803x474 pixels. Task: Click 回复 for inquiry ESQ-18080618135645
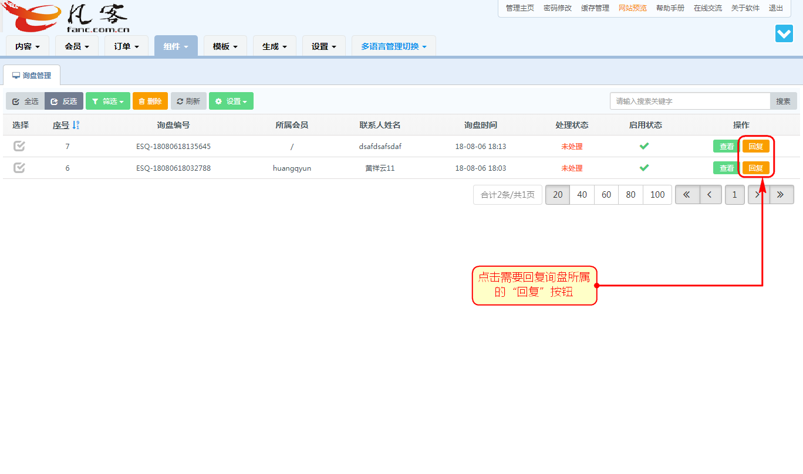point(755,146)
